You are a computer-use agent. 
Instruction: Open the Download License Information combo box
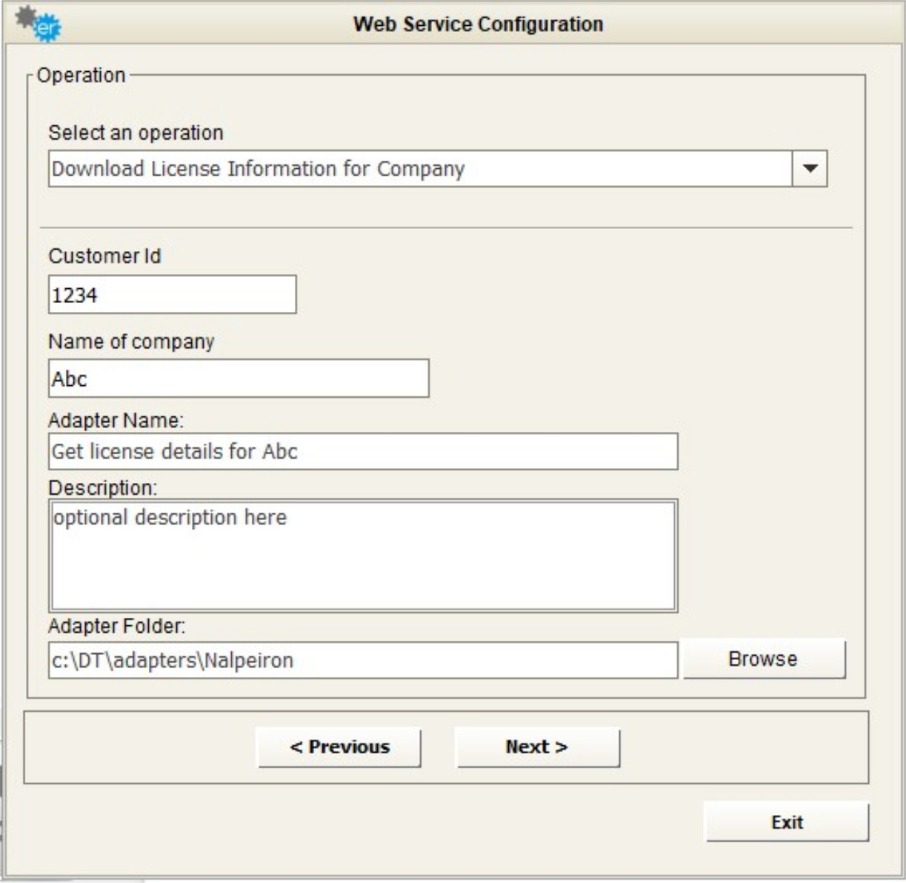click(x=420, y=169)
